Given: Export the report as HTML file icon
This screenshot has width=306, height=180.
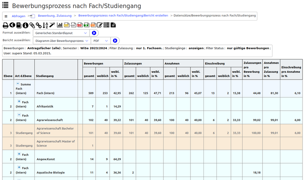Looking at the screenshot, I should (x=67, y=25).
